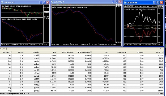Click the 157.210 price label on GBPJPY chart
Viewport: 166px width, 96px height.
click(x=46, y=12)
